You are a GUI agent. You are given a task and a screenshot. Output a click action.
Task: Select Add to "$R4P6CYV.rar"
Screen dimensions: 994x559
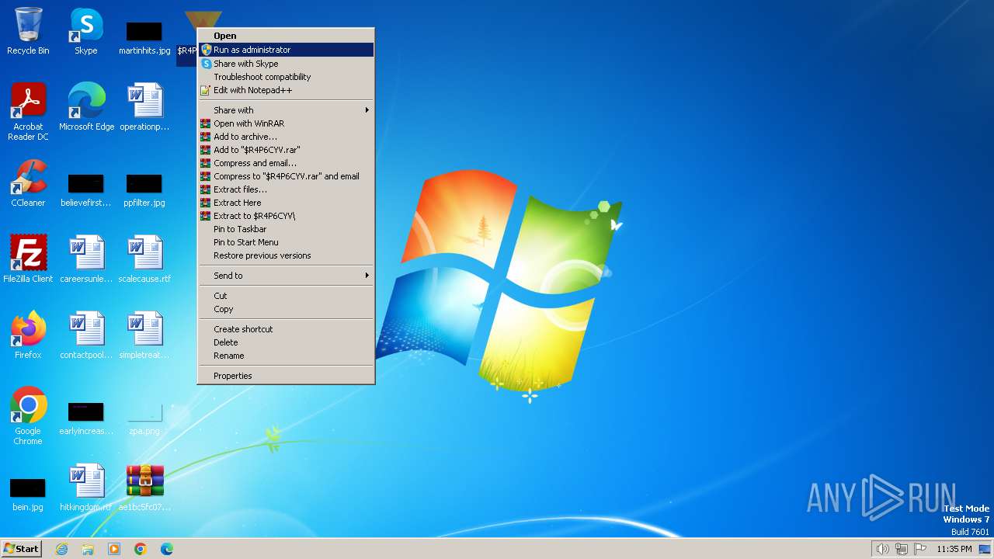286,150
